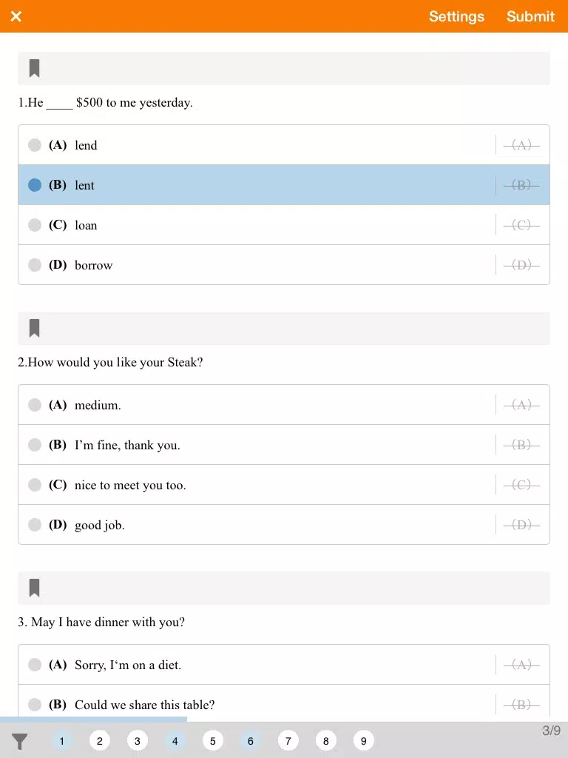Open the question filter funnel icon

(x=19, y=741)
